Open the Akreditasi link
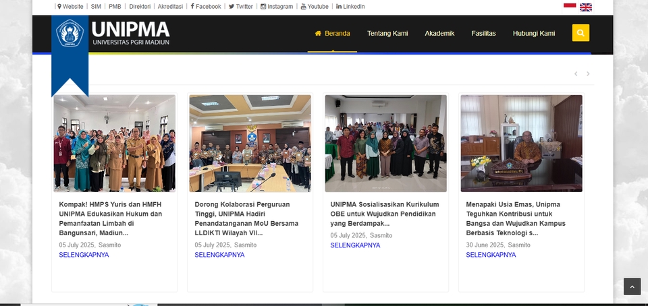648x306 pixels. (170, 7)
